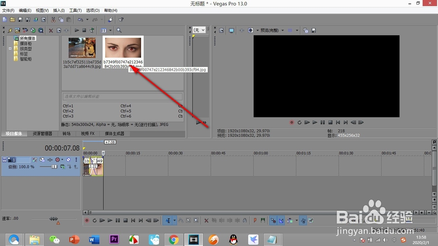Toggle bypass motion blur on track 1

[35, 160]
